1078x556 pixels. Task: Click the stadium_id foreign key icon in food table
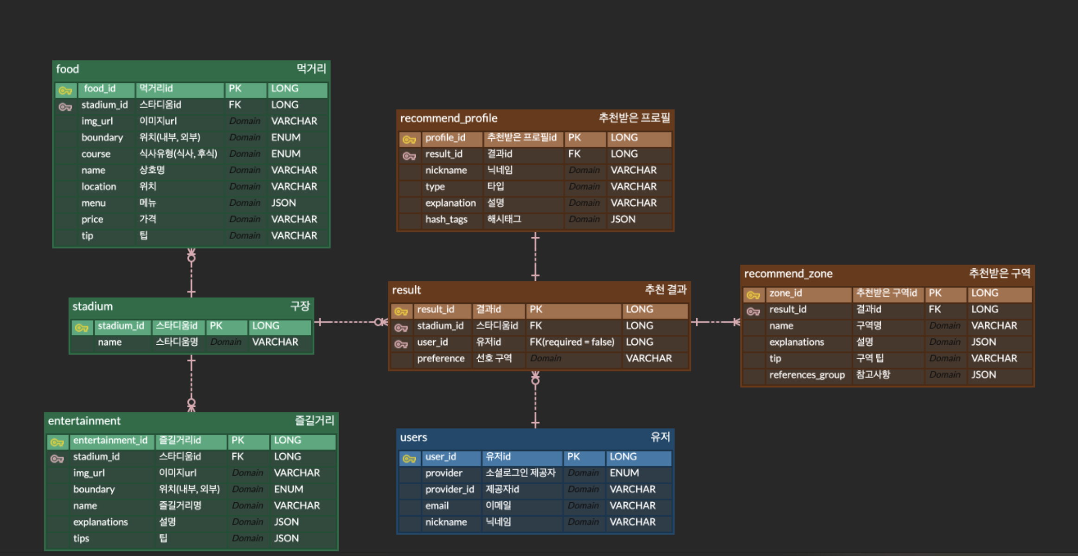(65, 107)
